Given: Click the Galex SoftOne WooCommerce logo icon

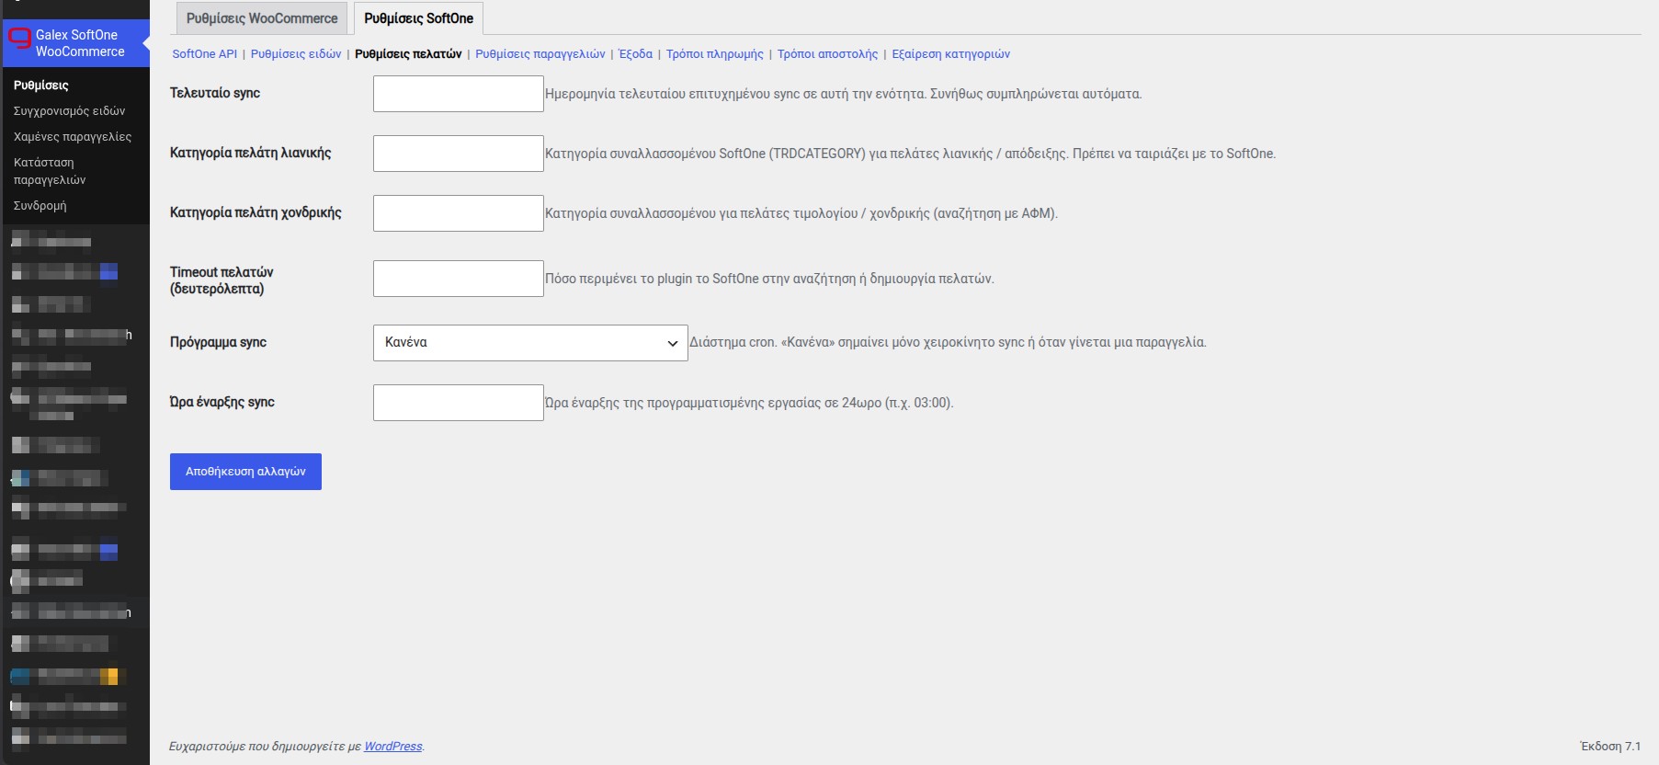Looking at the screenshot, I should tap(19, 39).
